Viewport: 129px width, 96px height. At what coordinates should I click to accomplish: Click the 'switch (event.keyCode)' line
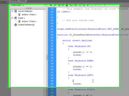(77, 41)
